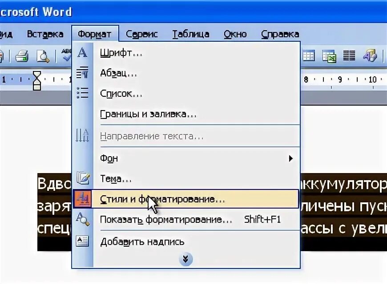Select Стили и форматирование entry
This screenshot has width=387, height=284.
point(186,199)
